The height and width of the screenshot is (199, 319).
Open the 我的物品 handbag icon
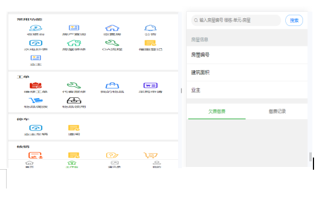point(112,85)
